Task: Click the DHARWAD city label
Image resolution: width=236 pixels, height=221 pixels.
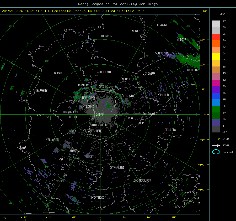Action: (68, 112)
